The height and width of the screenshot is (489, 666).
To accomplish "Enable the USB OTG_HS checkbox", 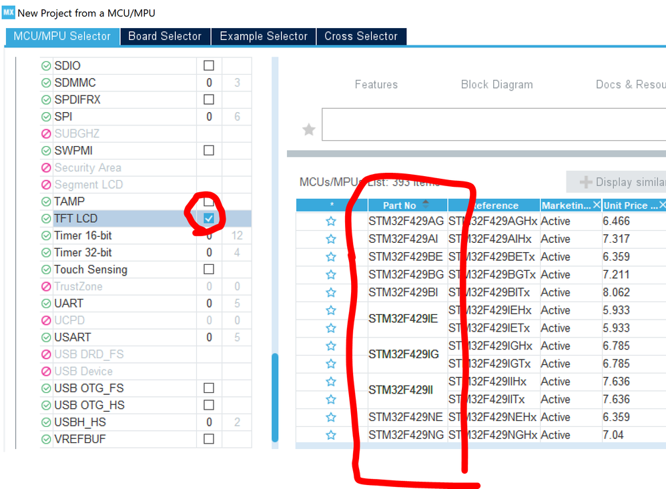I will tap(209, 405).
